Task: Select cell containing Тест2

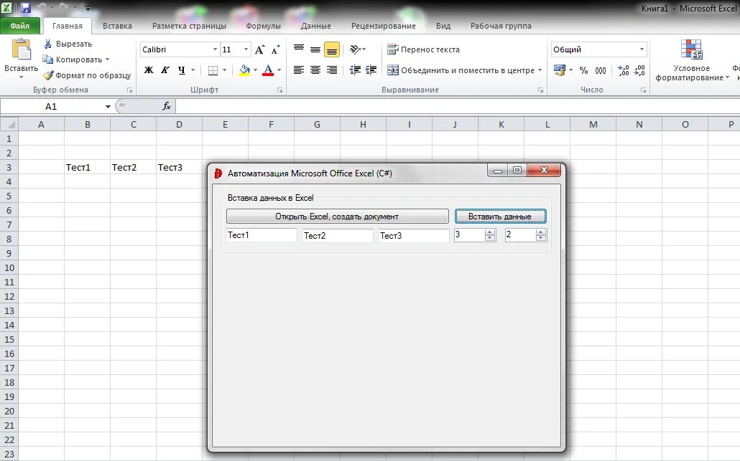Action: tap(133, 167)
